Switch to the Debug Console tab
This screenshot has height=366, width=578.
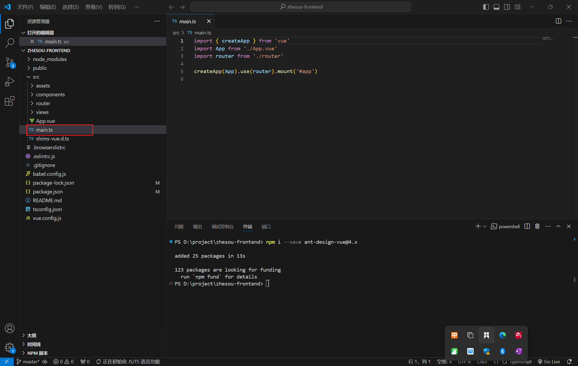tap(223, 227)
